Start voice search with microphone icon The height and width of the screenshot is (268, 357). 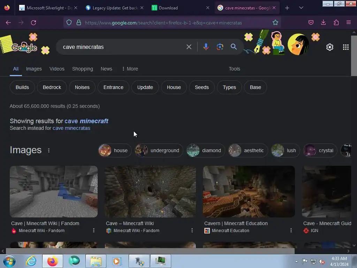tap(206, 47)
